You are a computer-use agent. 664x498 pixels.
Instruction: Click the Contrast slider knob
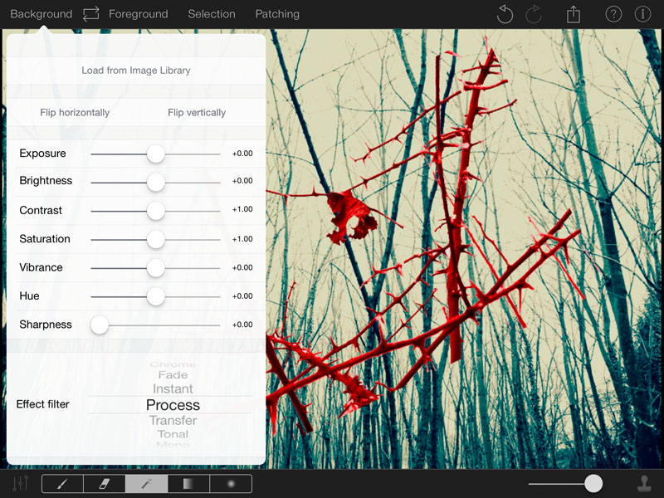156,211
